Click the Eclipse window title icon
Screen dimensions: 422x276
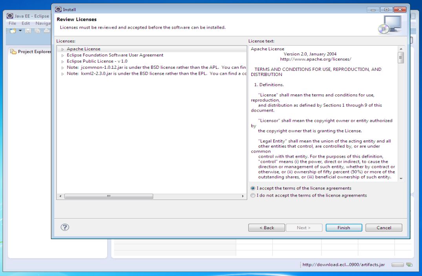click(x=10, y=16)
